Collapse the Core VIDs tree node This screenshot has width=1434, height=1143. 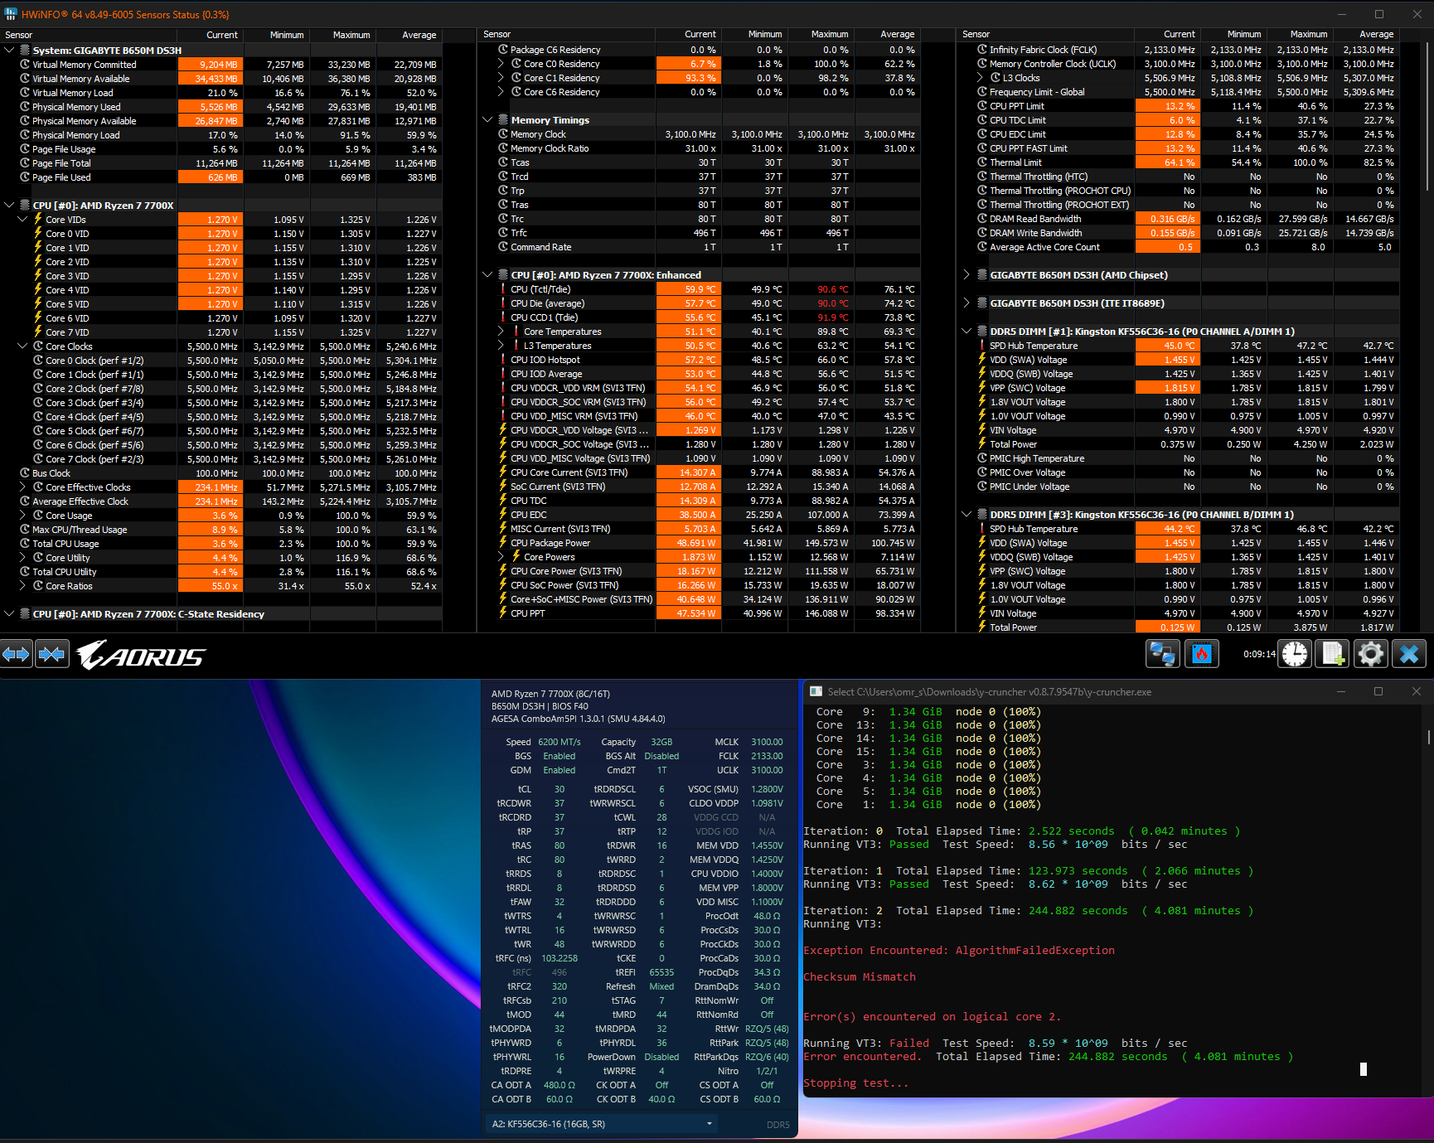pos(23,220)
